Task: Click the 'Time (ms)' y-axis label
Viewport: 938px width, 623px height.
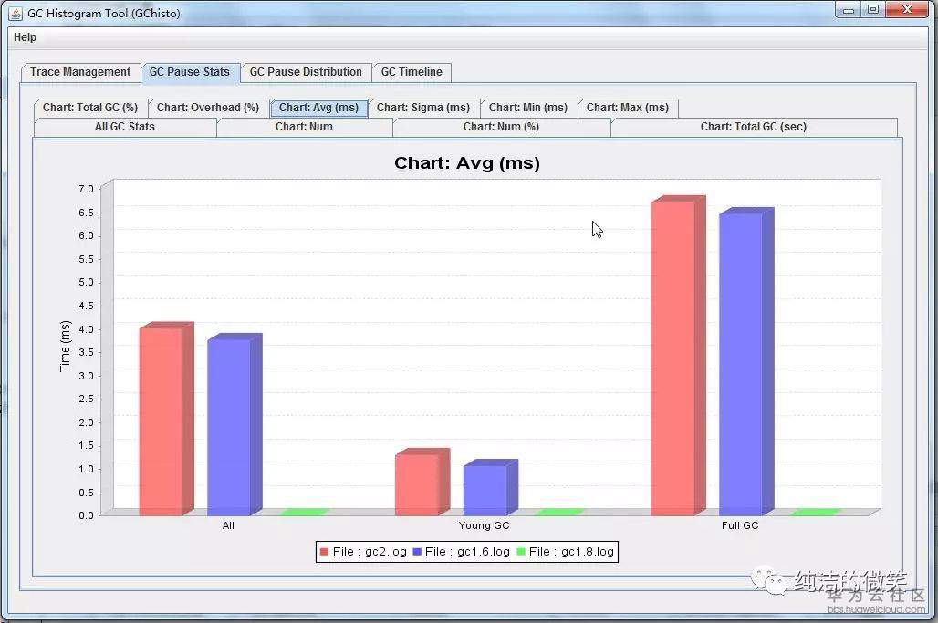Action: click(65, 347)
